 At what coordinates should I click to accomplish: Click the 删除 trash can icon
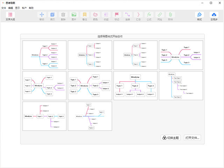point(63,15)
